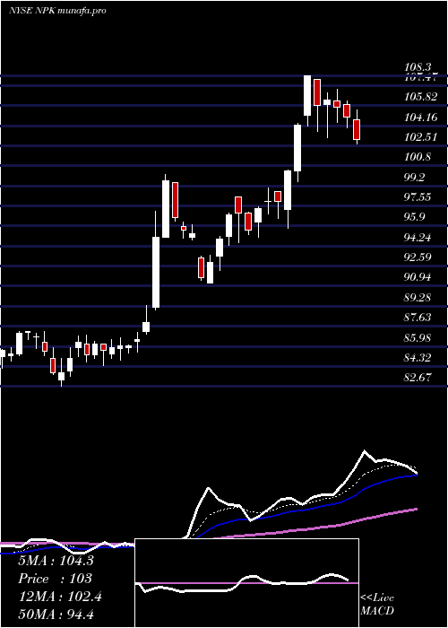Select the 100.8 price axis label

point(418,157)
